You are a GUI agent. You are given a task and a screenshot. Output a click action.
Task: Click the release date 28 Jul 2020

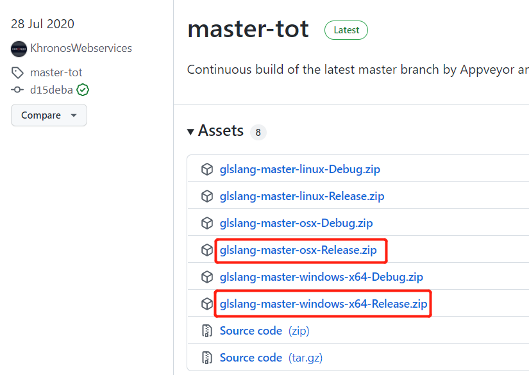pos(42,24)
